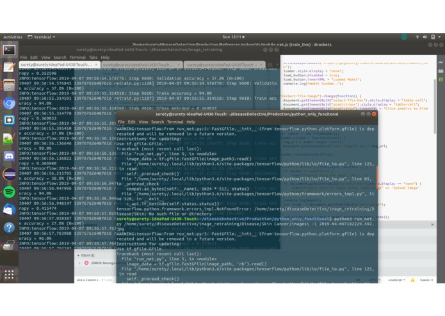Open View menu in image_retraining terminal

point(45,57)
